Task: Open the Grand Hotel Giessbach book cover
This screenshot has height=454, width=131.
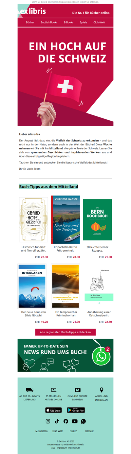Action: (x=33, y=220)
